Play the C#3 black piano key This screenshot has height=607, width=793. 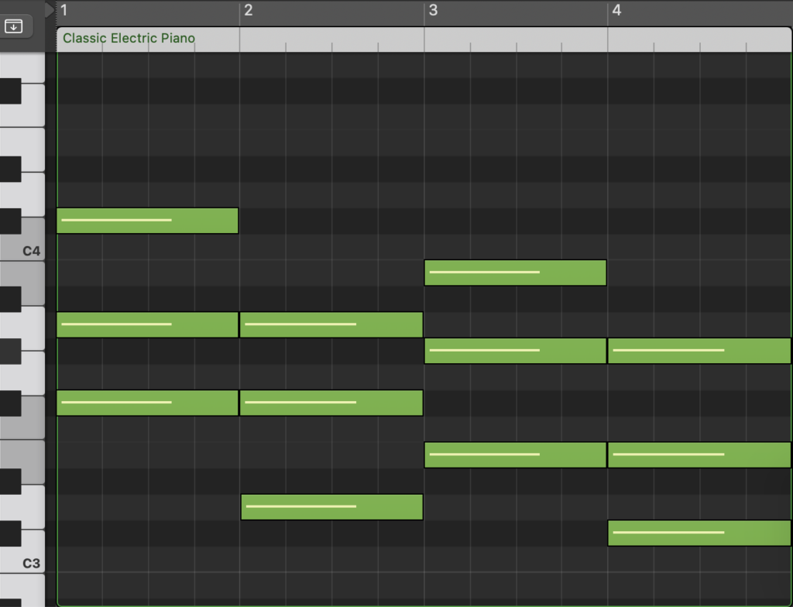click(11, 533)
